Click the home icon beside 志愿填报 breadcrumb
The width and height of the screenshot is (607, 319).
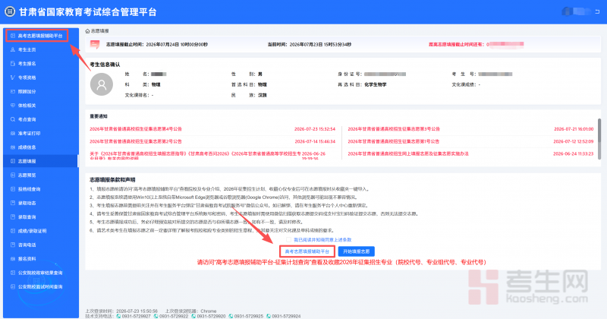pyautogui.click(x=87, y=31)
